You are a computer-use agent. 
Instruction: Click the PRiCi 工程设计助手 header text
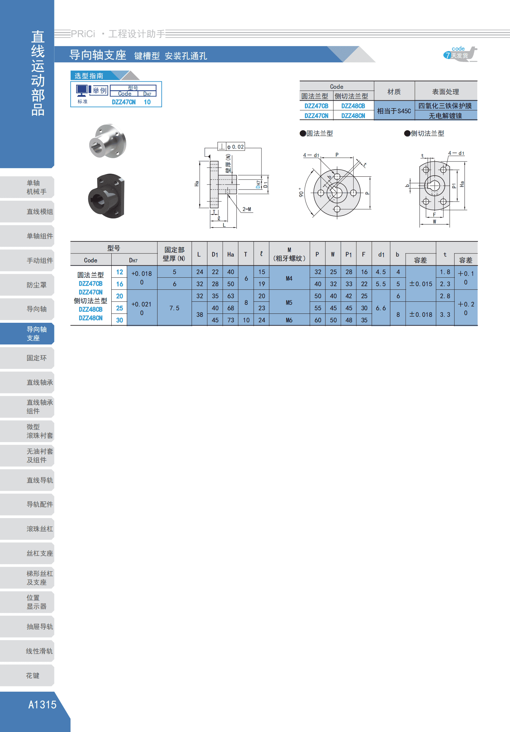tap(118, 34)
